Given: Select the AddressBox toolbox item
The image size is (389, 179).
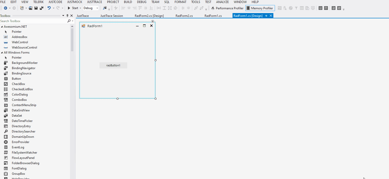Looking at the screenshot, I should tap(19, 37).
